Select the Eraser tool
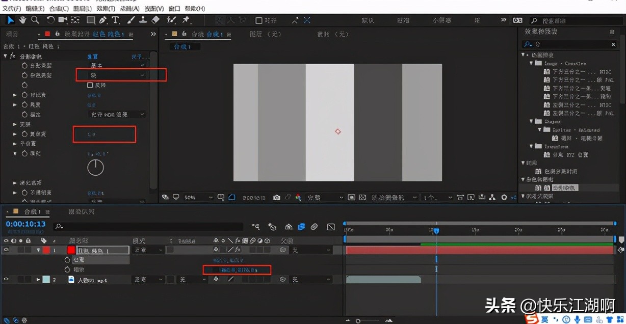 pos(156,20)
